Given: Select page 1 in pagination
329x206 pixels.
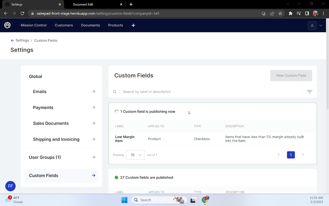Looking at the screenshot, I should coord(291,155).
